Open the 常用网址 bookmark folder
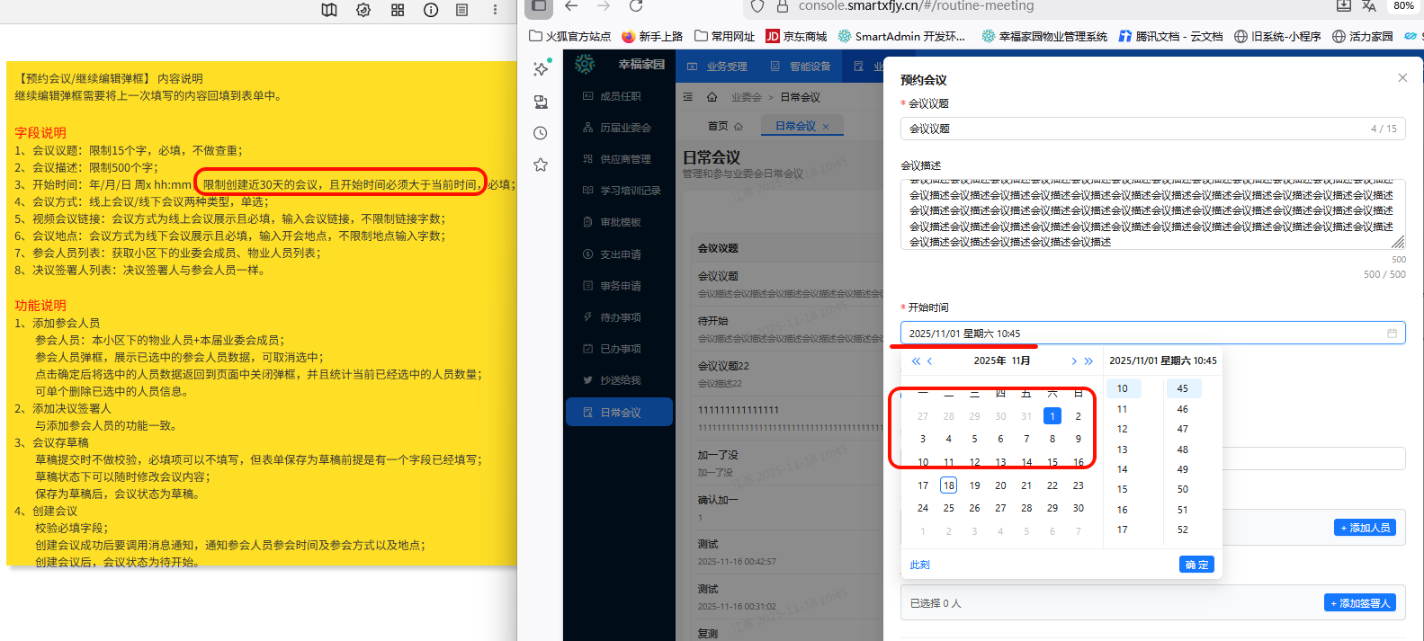Viewport: 1424px width, 641px height. pyautogui.click(x=725, y=37)
